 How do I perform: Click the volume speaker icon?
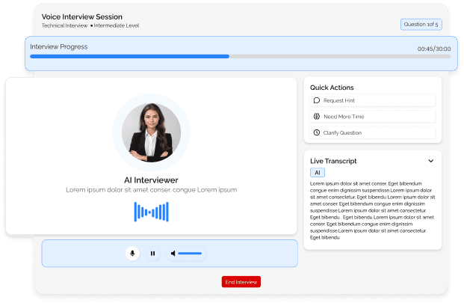(x=173, y=254)
